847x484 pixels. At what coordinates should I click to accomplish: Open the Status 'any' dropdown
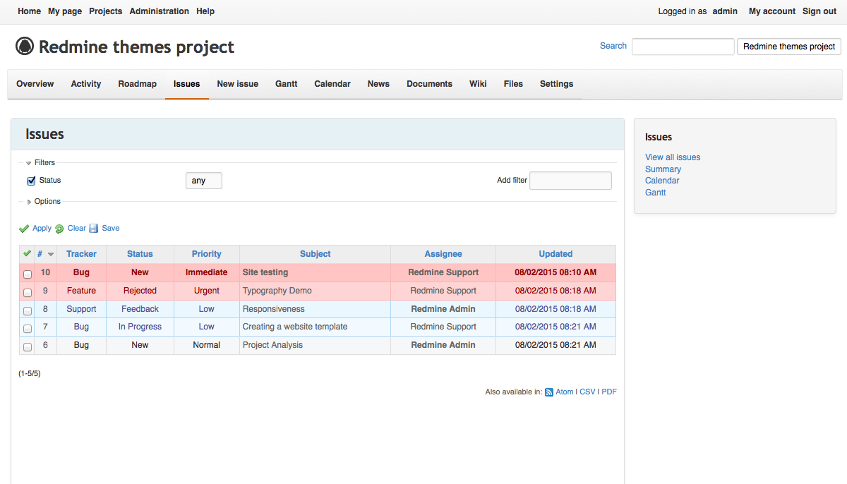coord(204,181)
